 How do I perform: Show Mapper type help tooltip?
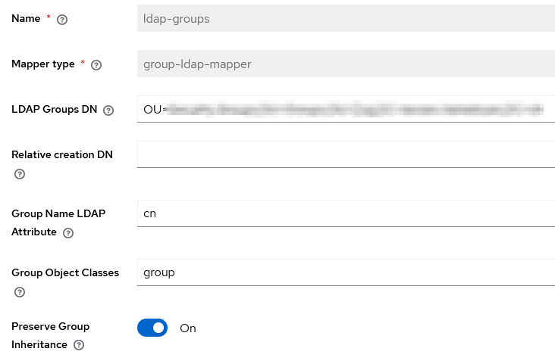pyautogui.click(x=96, y=65)
